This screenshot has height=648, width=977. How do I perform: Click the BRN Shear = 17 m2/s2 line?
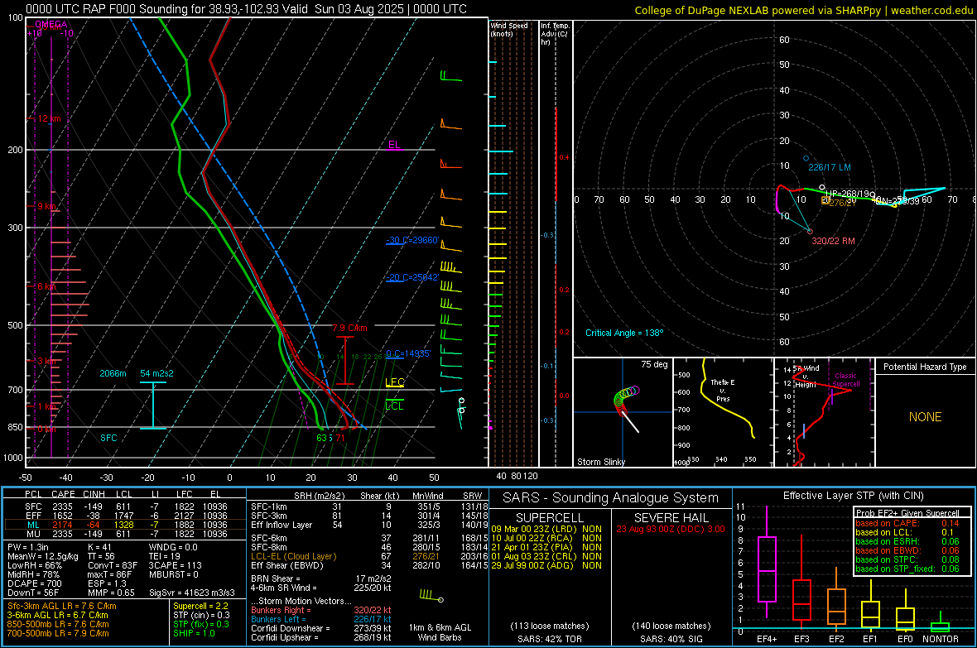coord(321,578)
